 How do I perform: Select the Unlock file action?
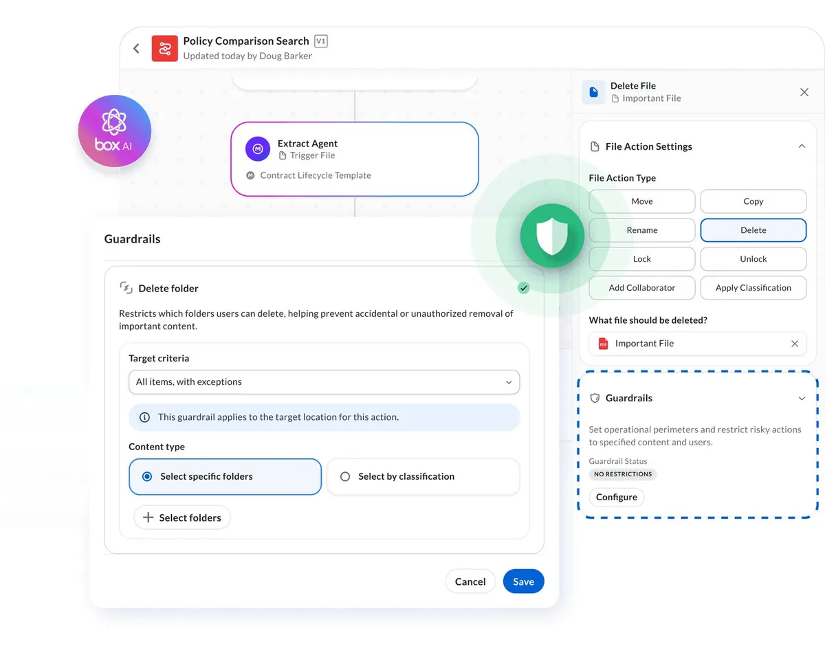tap(753, 259)
